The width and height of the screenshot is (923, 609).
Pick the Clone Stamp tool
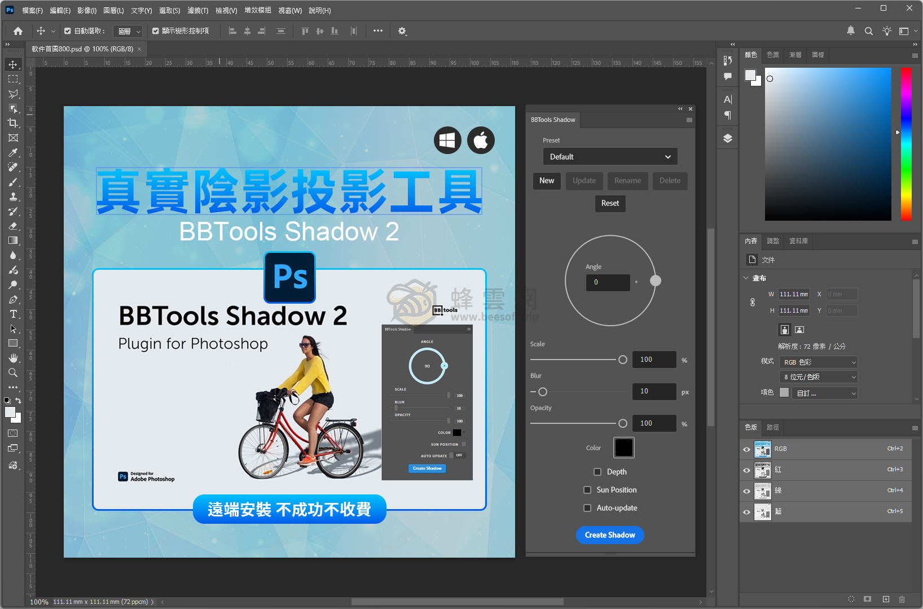pyautogui.click(x=13, y=196)
